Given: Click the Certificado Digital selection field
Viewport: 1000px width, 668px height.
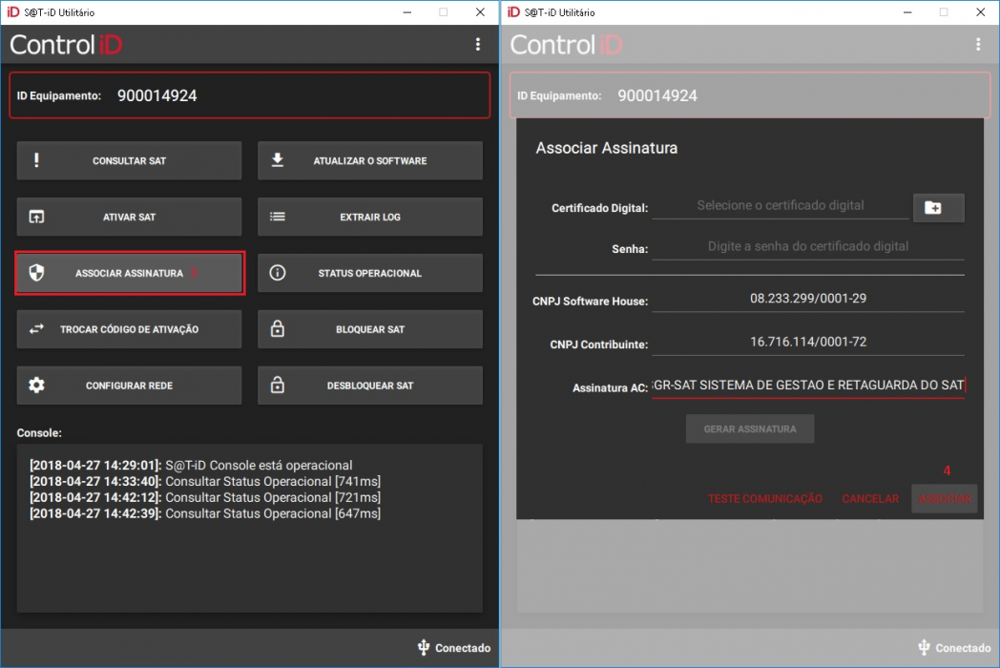Looking at the screenshot, I should pyautogui.click(x=780, y=206).
